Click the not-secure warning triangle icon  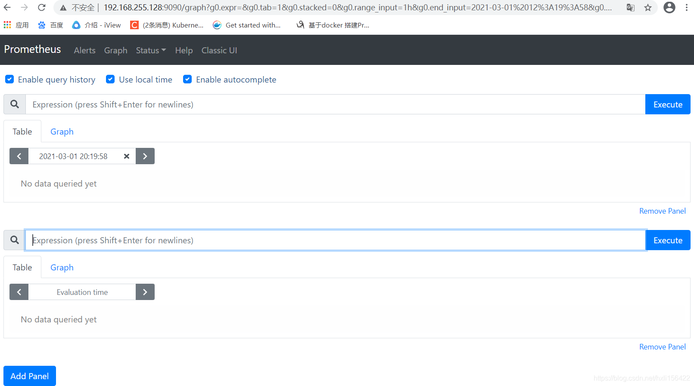(63, 8)
